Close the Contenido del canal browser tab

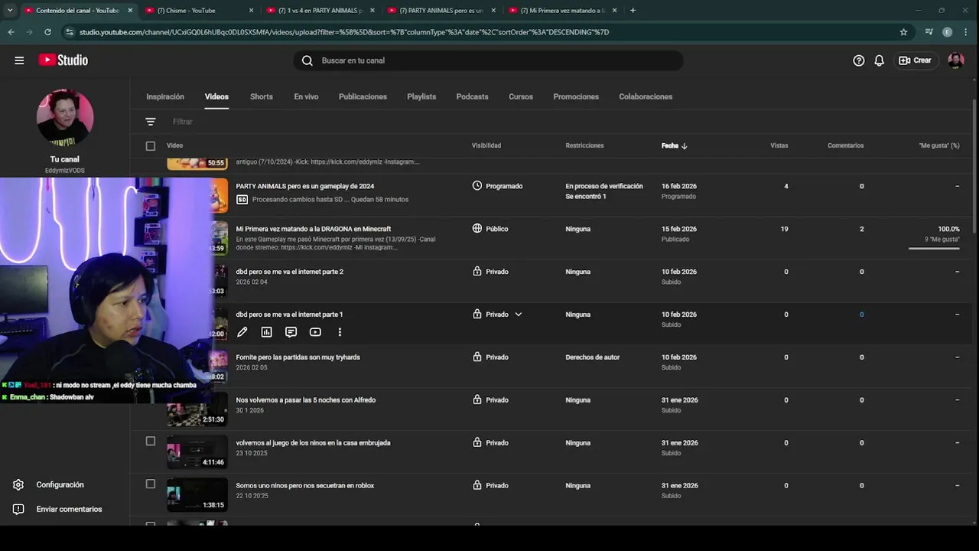click(x=130, y=11)
